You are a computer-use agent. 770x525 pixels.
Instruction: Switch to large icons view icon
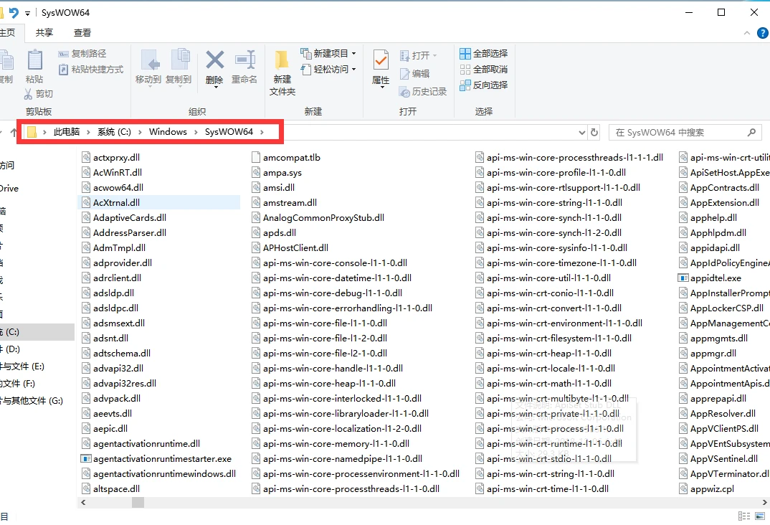coord(760,516)
